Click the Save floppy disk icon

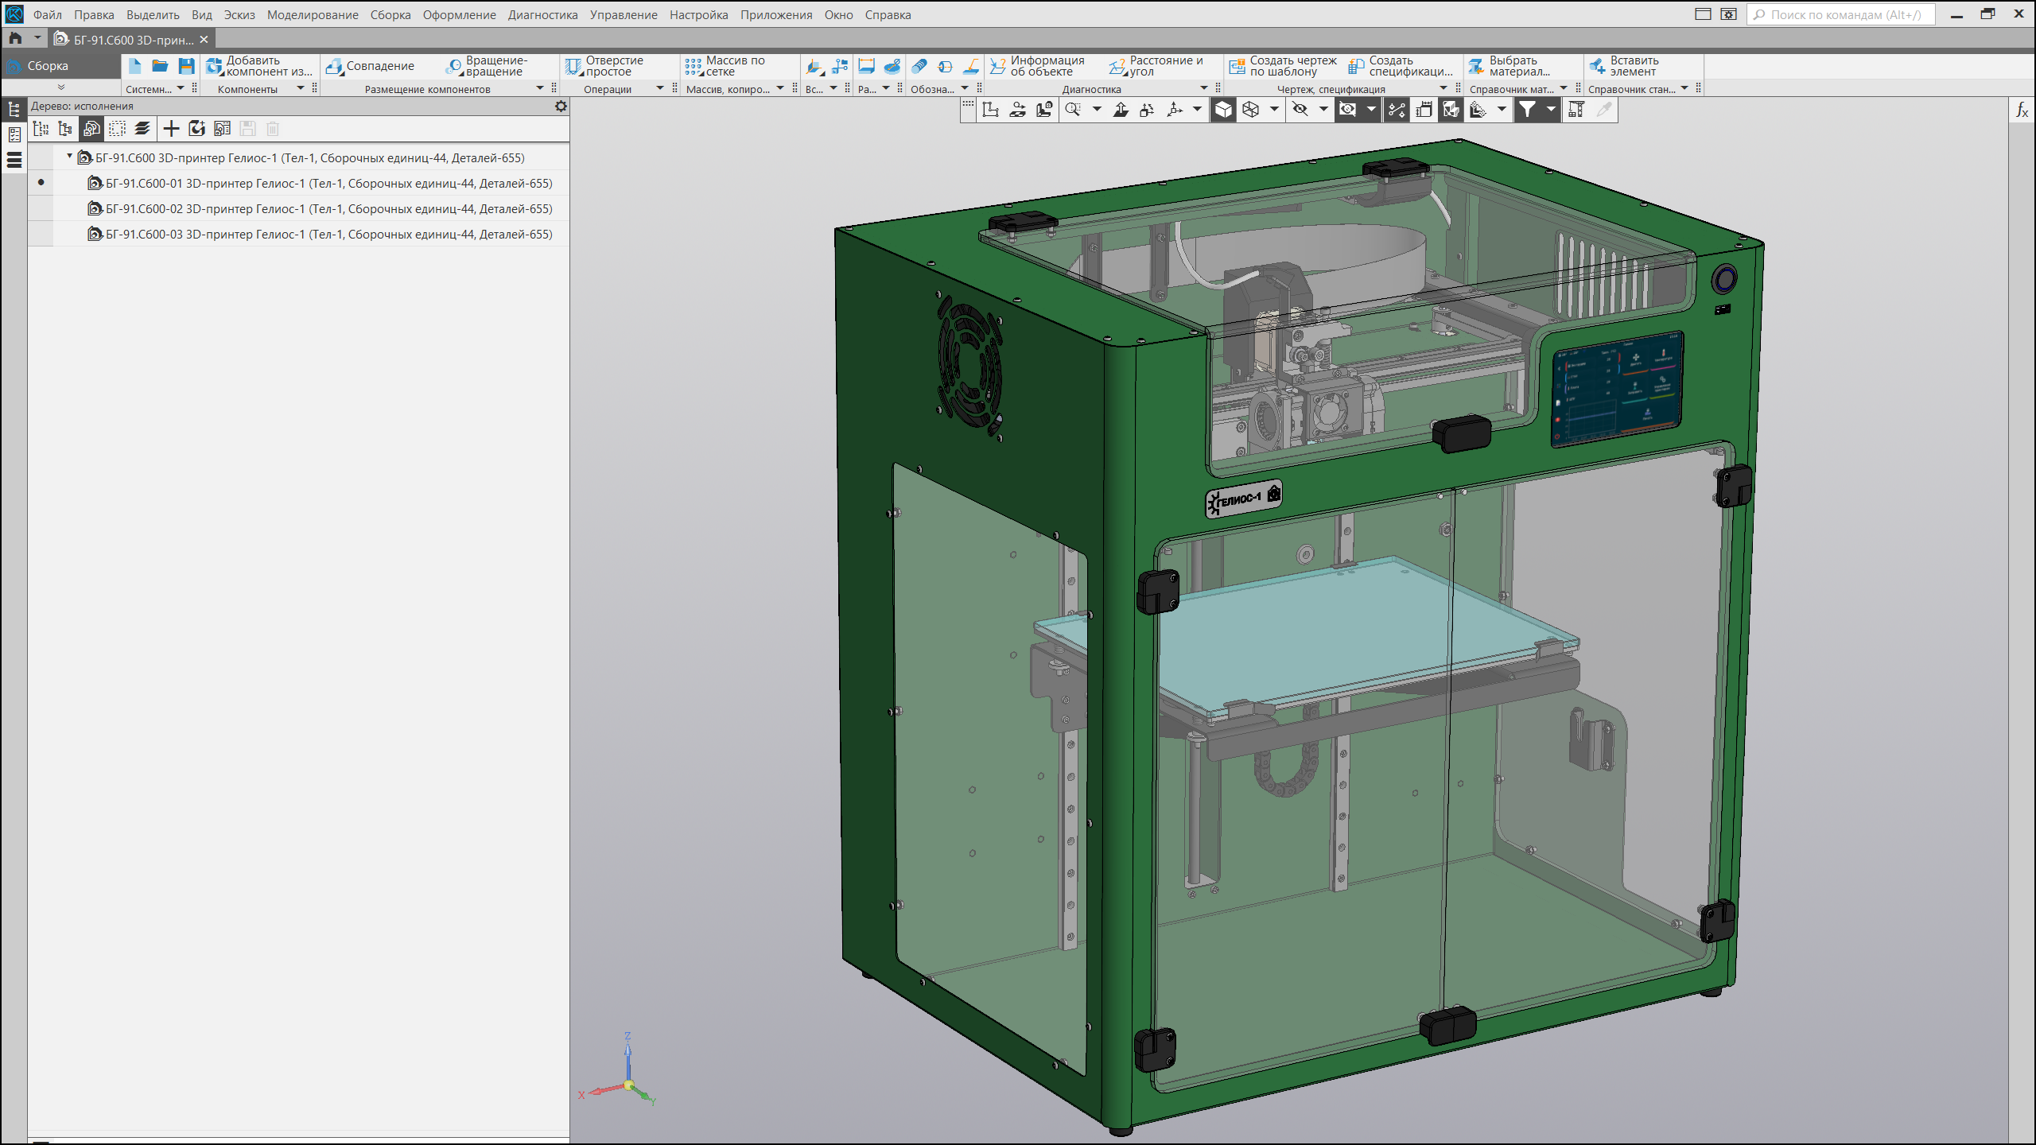(186, 66)
